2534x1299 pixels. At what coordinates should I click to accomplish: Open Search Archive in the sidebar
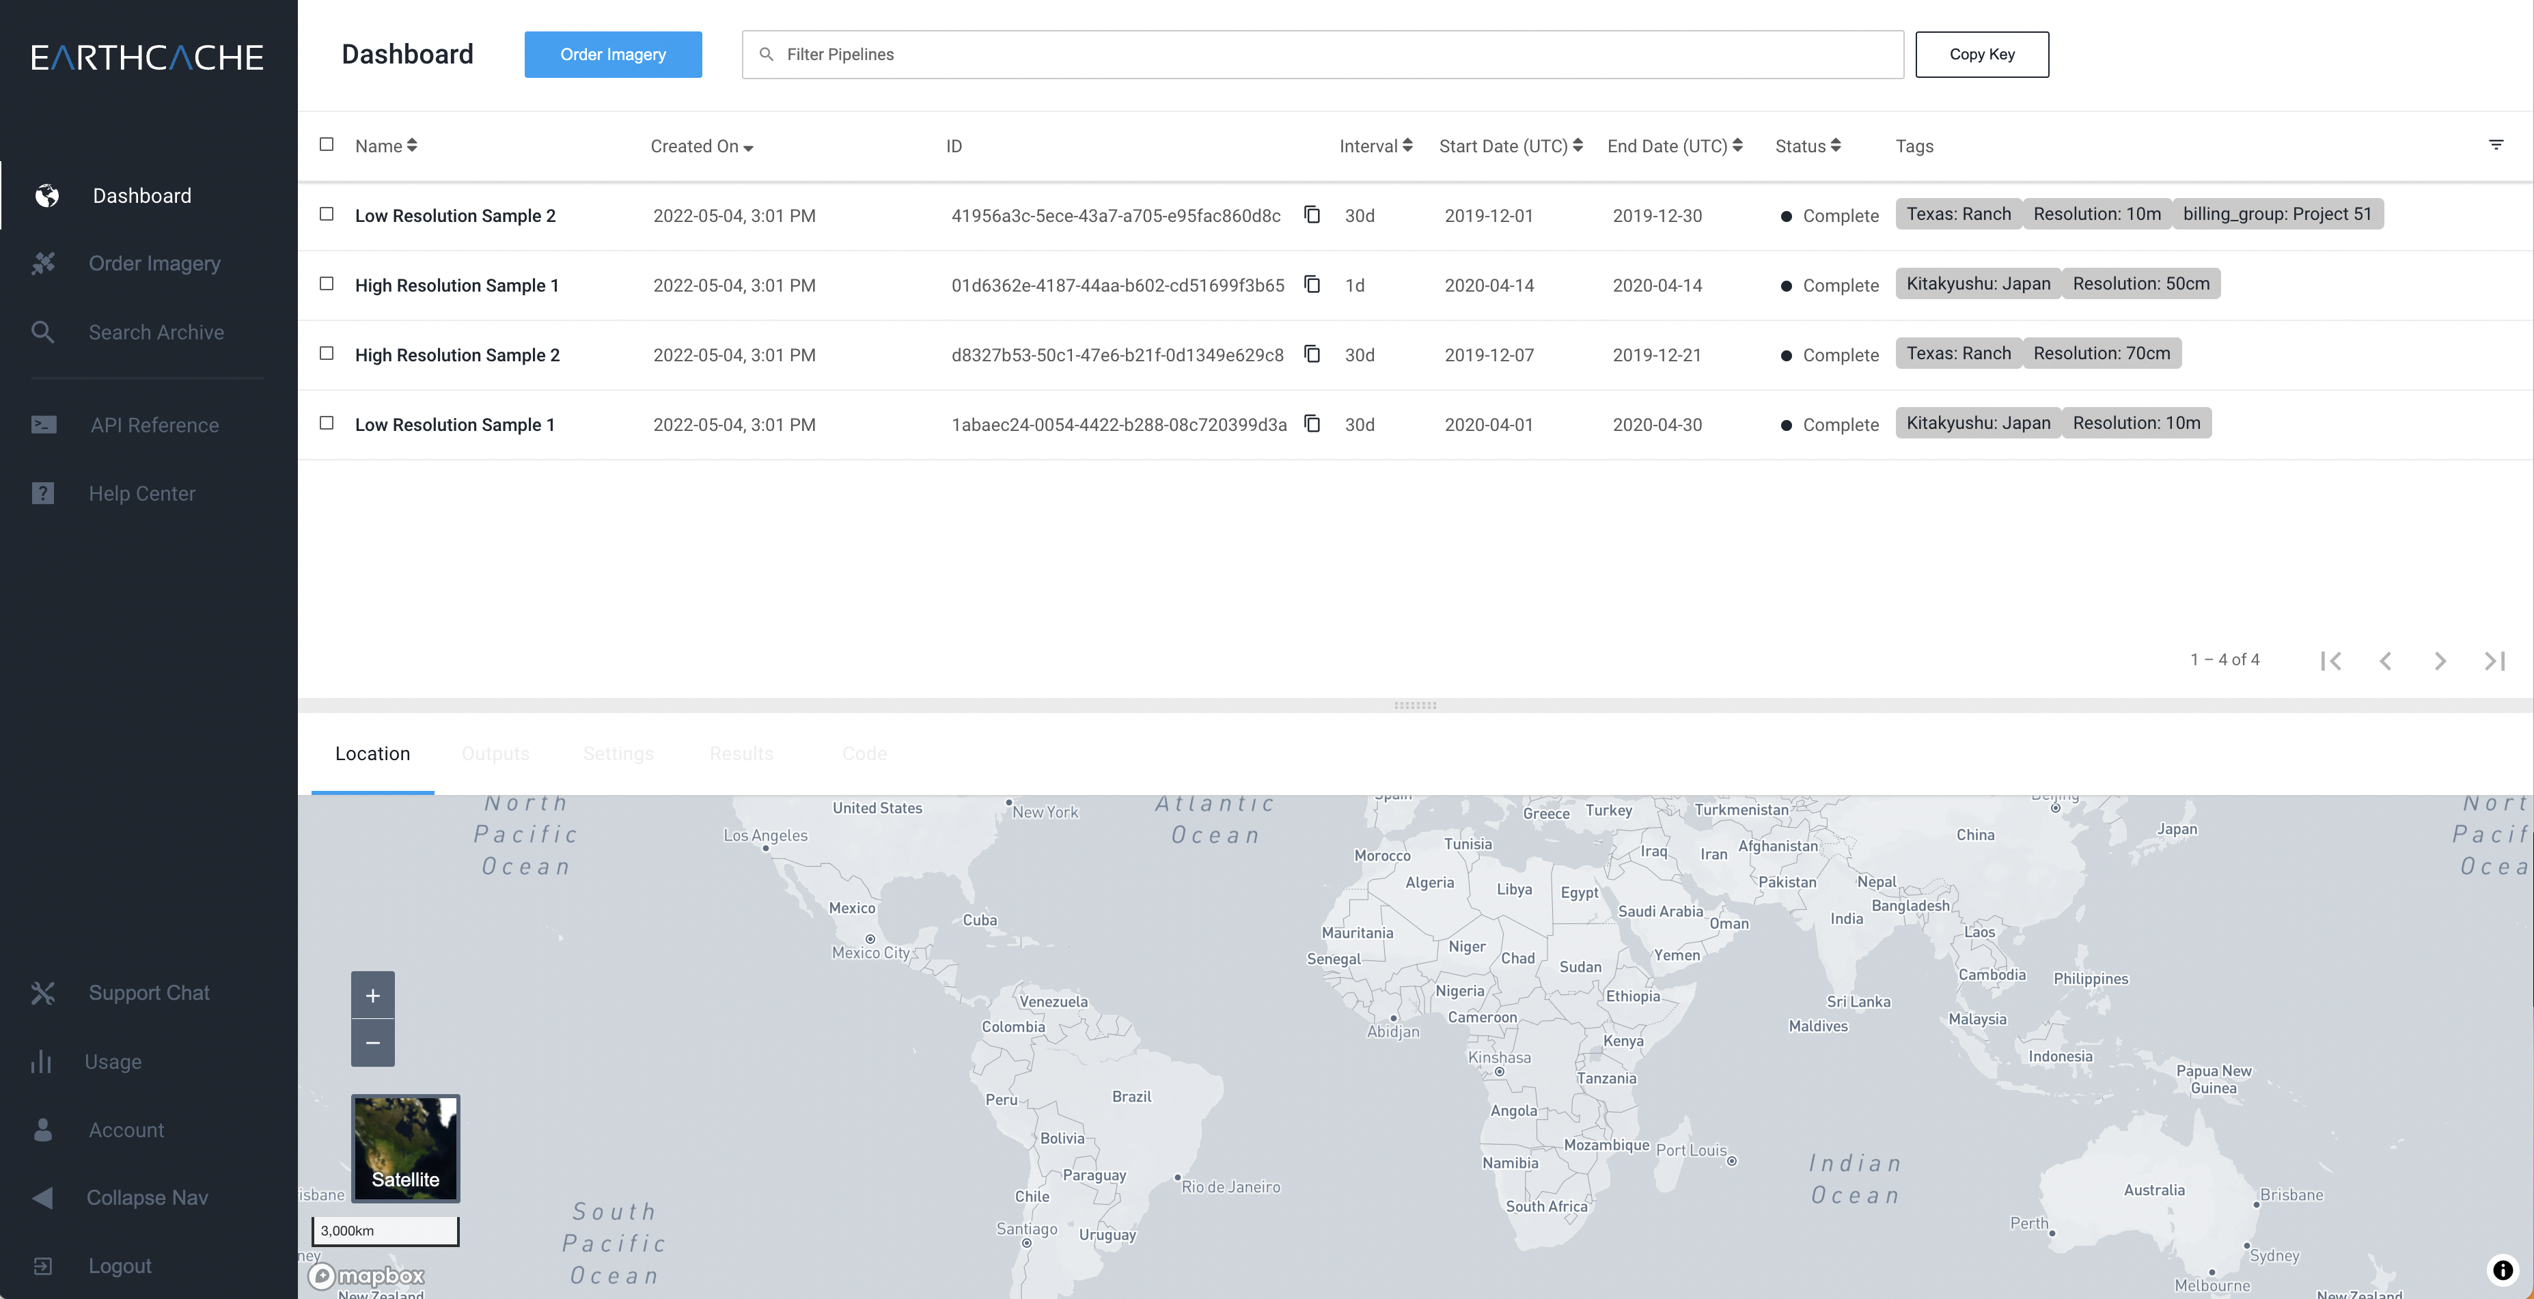[x=156, y=333]
